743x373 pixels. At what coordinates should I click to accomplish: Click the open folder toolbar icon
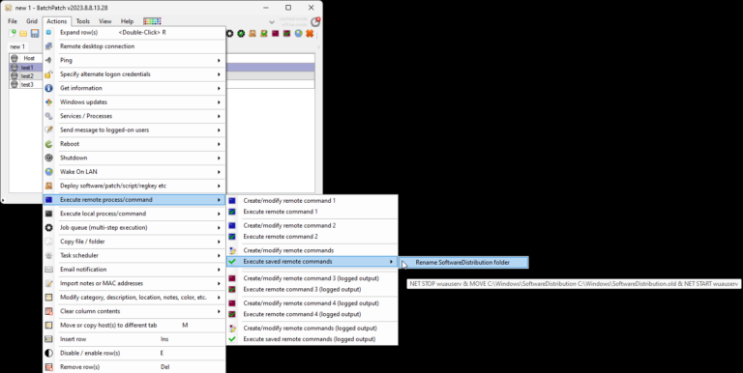coord(23,34)
